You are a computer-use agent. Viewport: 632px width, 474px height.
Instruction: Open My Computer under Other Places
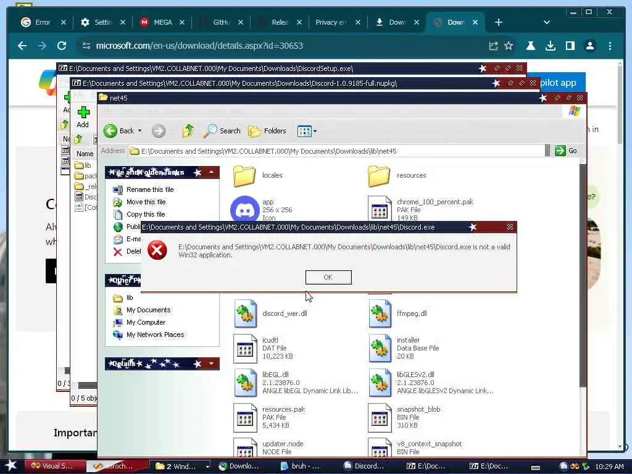point(146,322)
